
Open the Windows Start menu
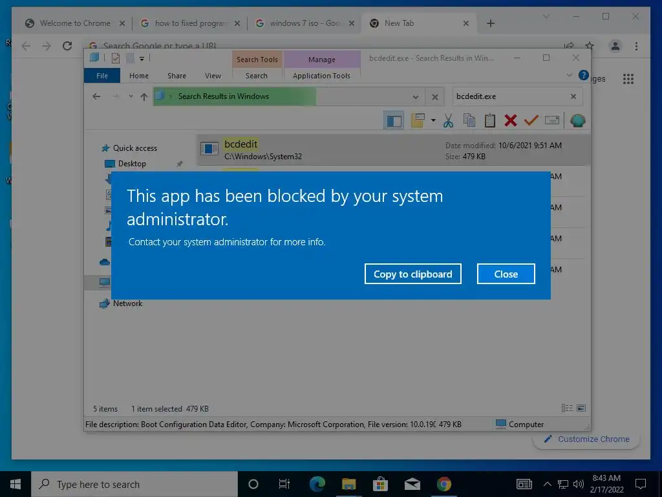[16, 484]
